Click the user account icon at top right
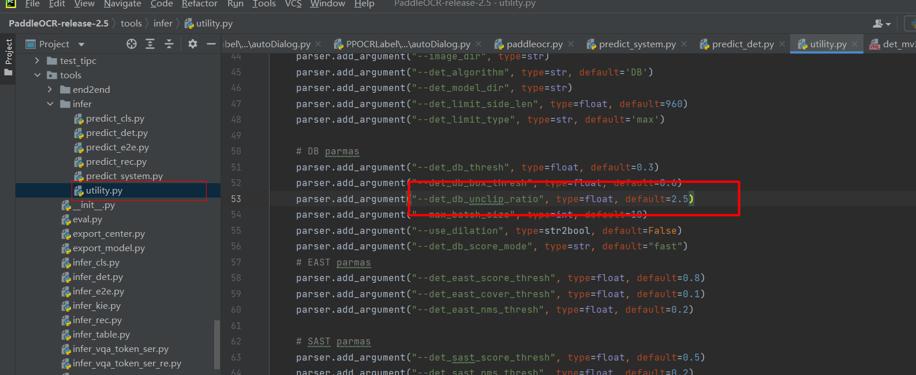 (881, 24)
